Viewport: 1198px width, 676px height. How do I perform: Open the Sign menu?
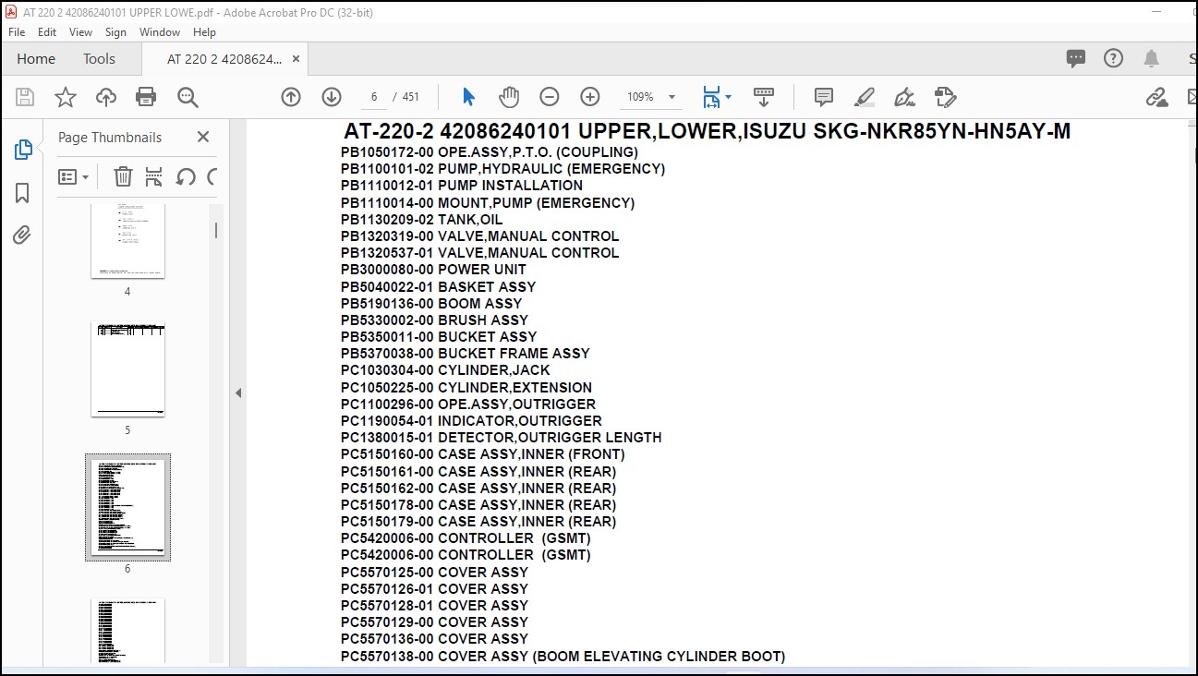coord(115,31)
